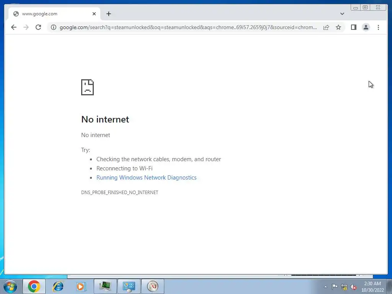Open the Windows Start menu
This screenshot has height=294, width=392.
click(10, 286)
